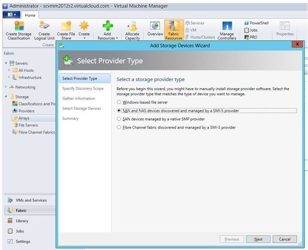Choose SAN devices native SMP provider option
This screenshot has width=308, height=250.
tap(118, 119)
